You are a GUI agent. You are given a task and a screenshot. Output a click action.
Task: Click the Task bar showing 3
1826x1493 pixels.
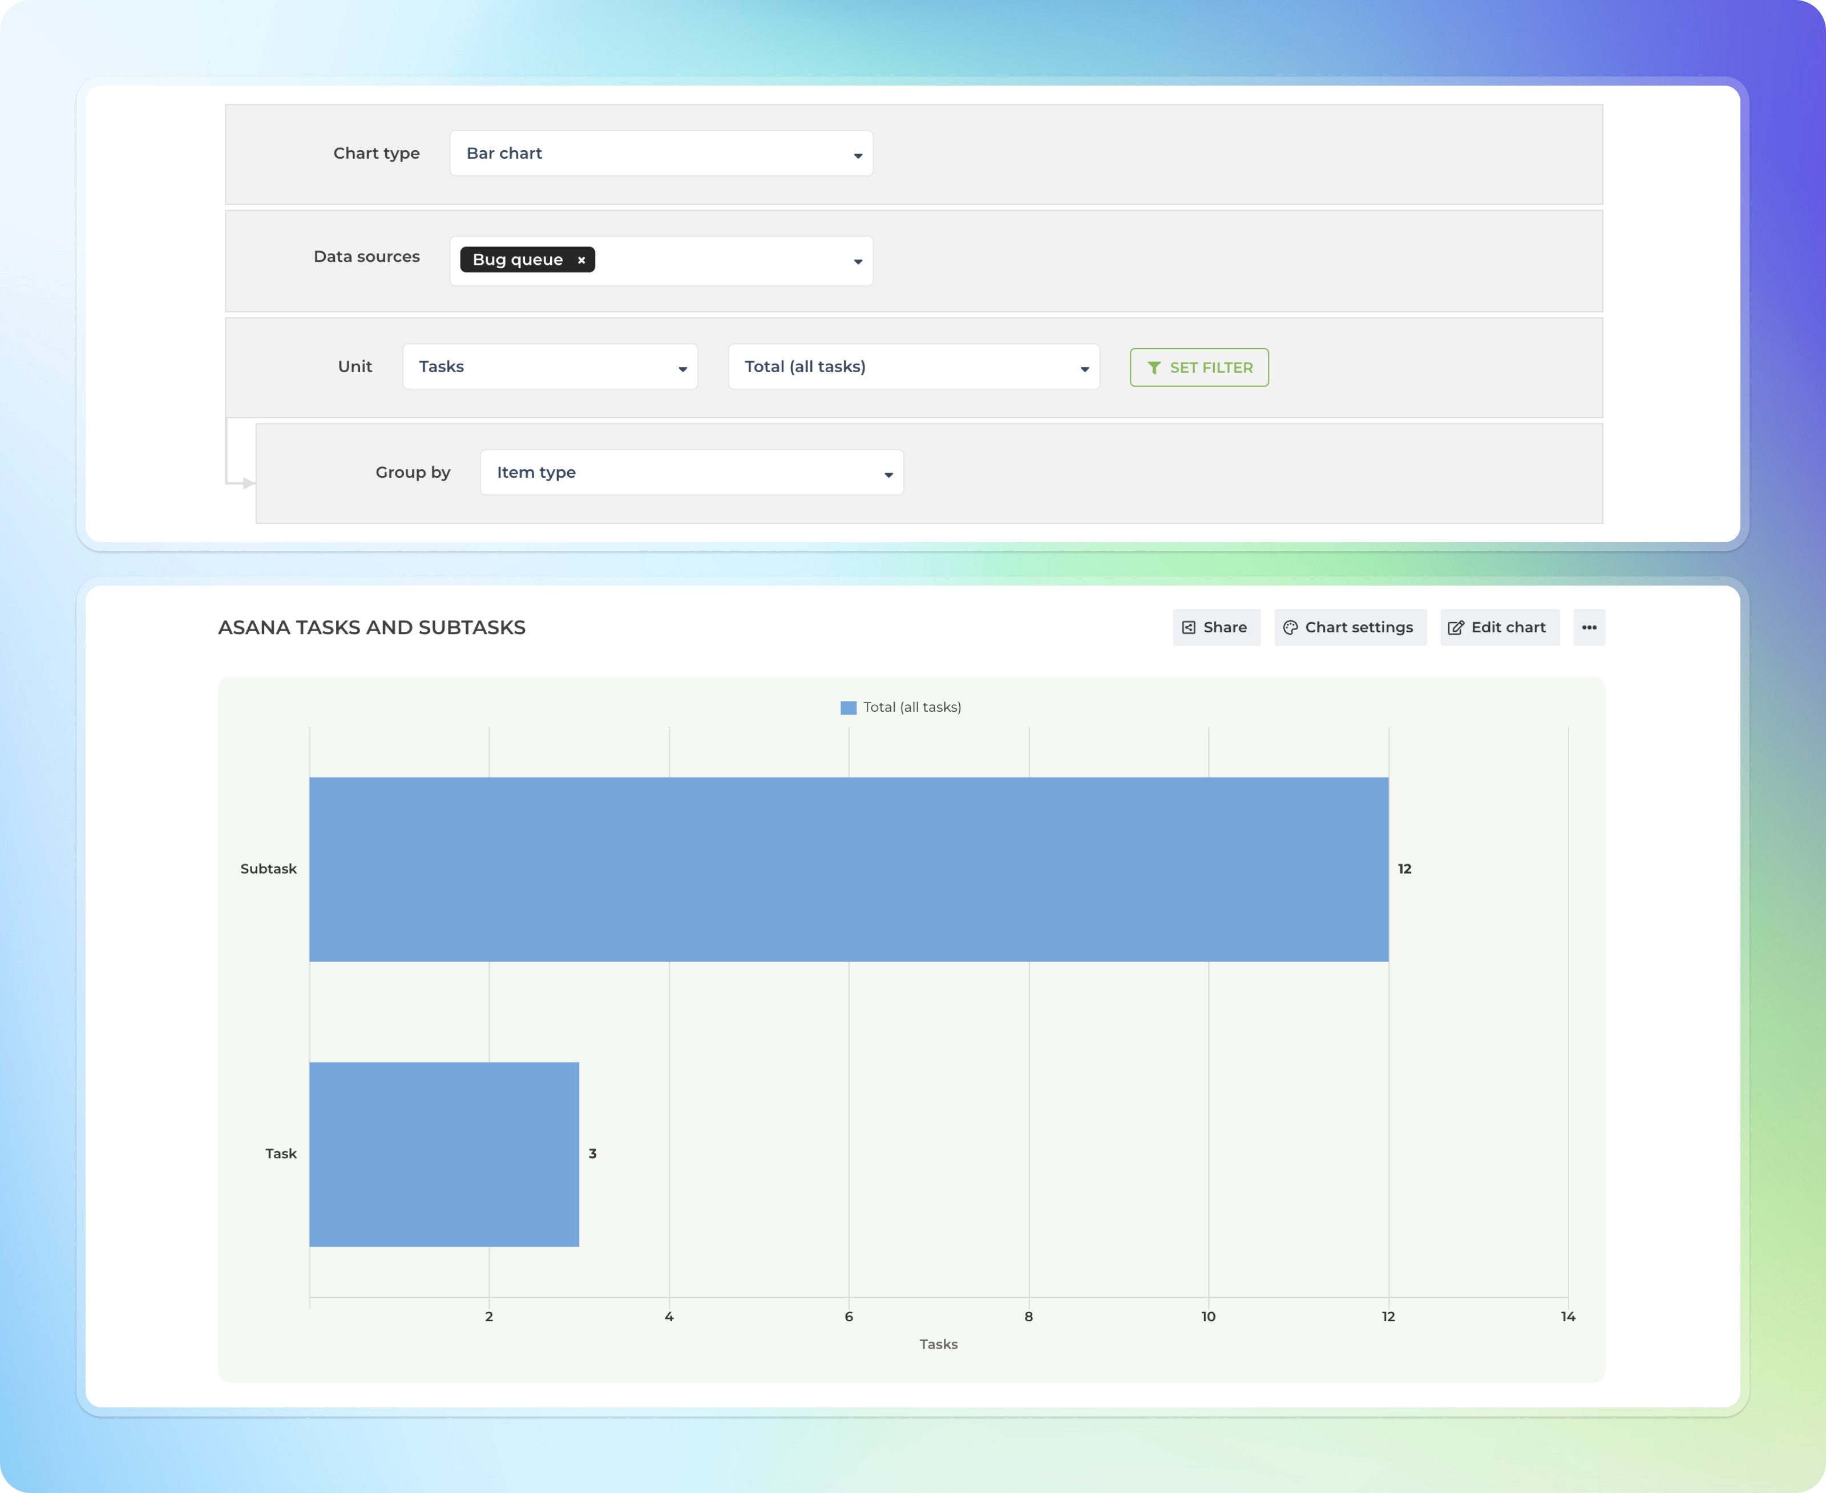[443, 1154]
